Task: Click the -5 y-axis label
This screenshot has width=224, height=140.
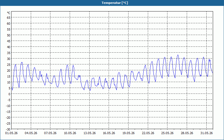Action: coord(9,100)
